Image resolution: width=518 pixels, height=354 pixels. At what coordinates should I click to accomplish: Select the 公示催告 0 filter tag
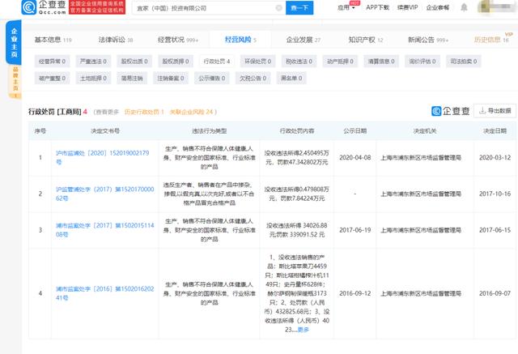pos(212,78)
